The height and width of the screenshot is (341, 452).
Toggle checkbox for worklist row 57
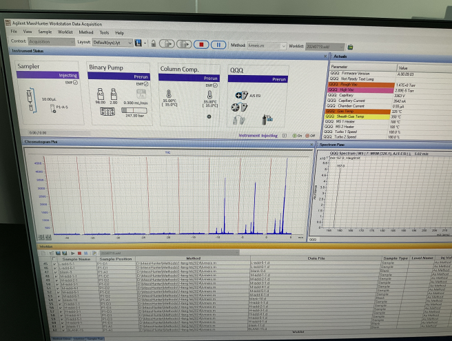[x=60, y=311]
